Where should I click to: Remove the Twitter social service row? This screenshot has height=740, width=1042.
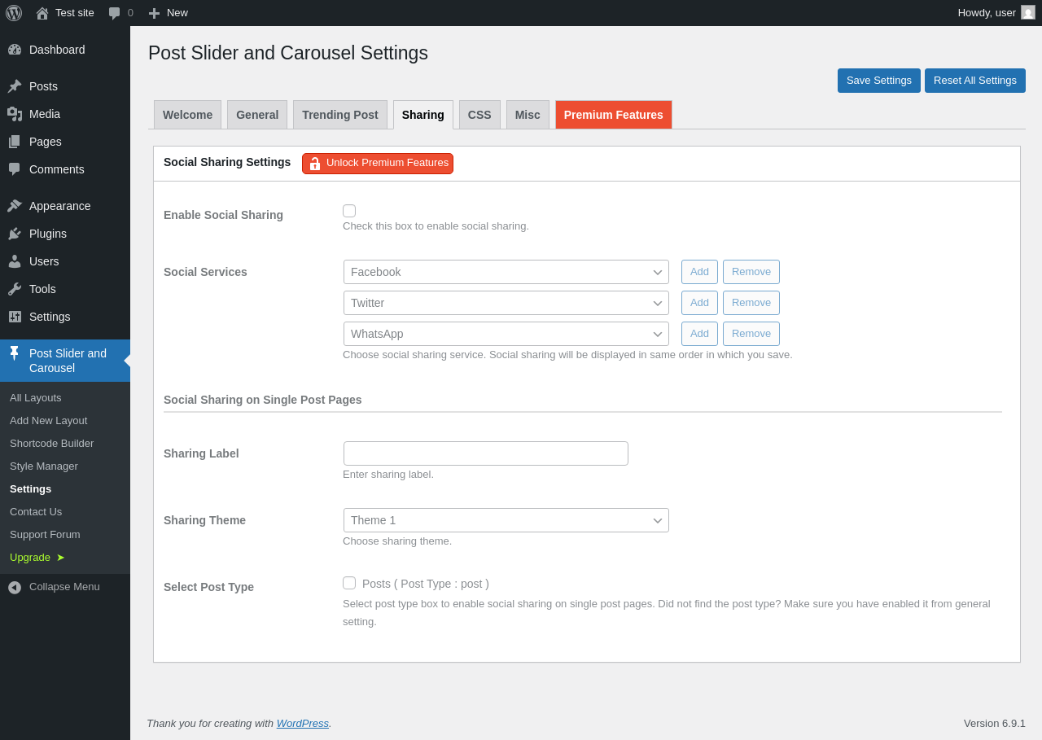click(x=751, y=303)
